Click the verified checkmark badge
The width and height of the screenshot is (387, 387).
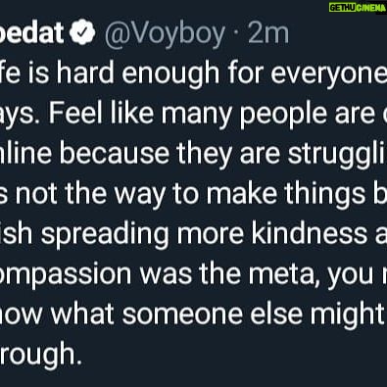click(82, 32)
